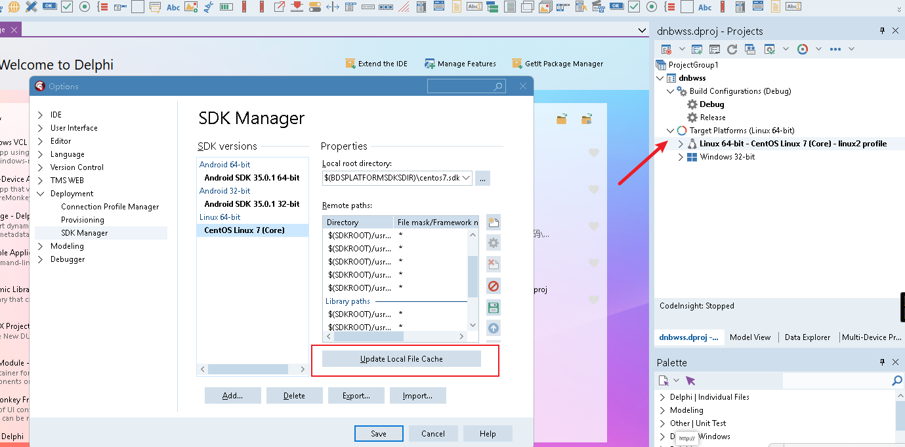905x447 pixels.
Task: Click the blue up-arrow icon beside Remote paths
Action: click(x=494, y=328)
